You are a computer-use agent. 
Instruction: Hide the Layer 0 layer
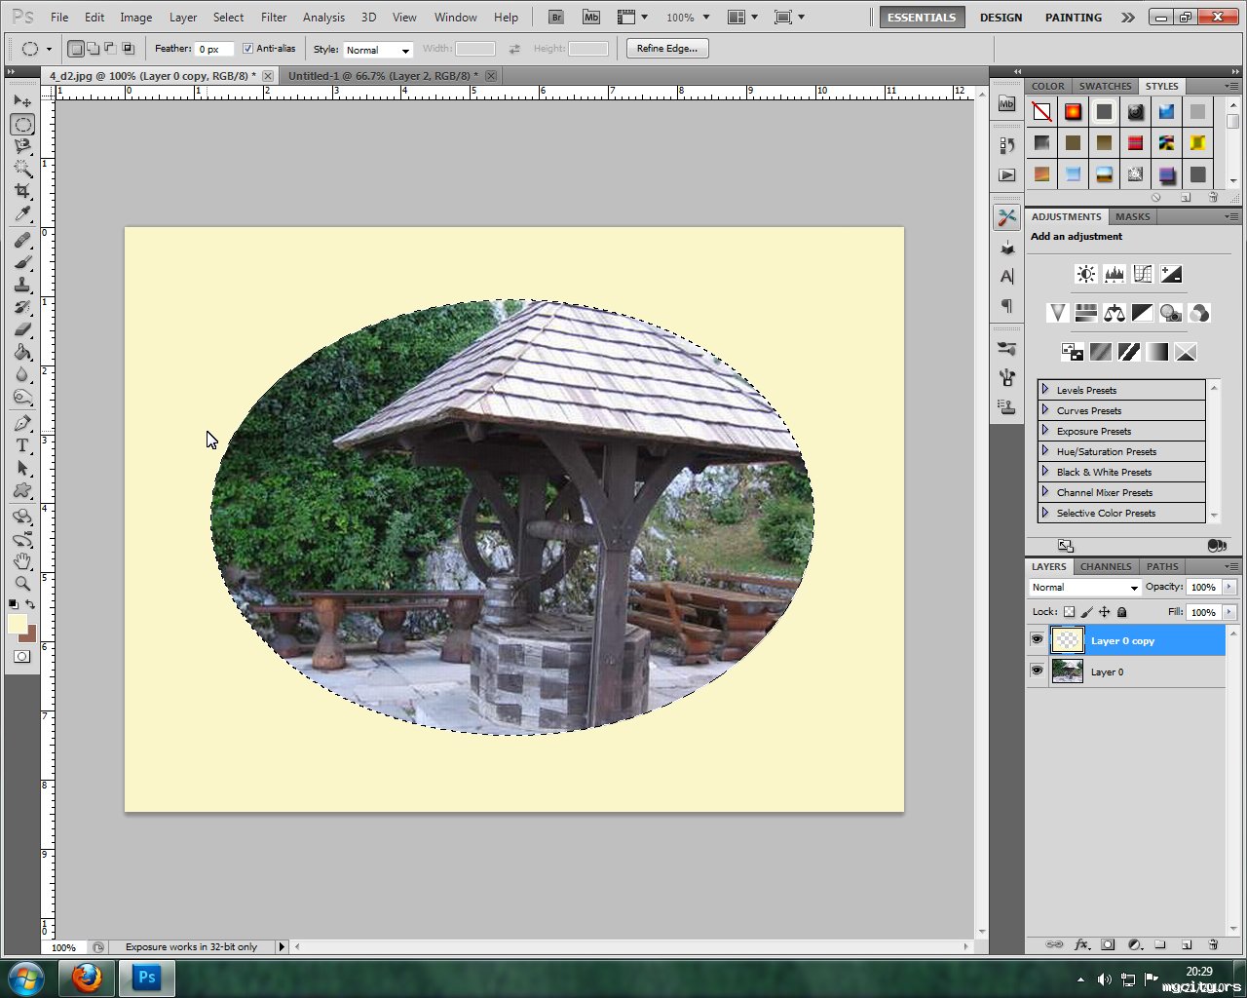[x=1037, y=672]
